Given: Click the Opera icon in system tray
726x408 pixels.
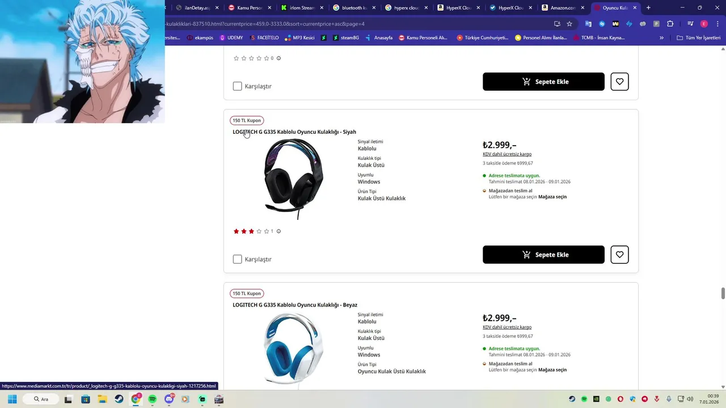Looking at the screenshot, I should (x=621, y=399).
